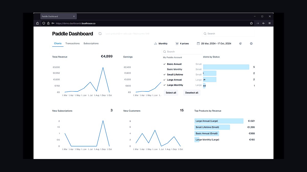Click the browser shield icon
The image size is (307, 172).
(44, 23)
